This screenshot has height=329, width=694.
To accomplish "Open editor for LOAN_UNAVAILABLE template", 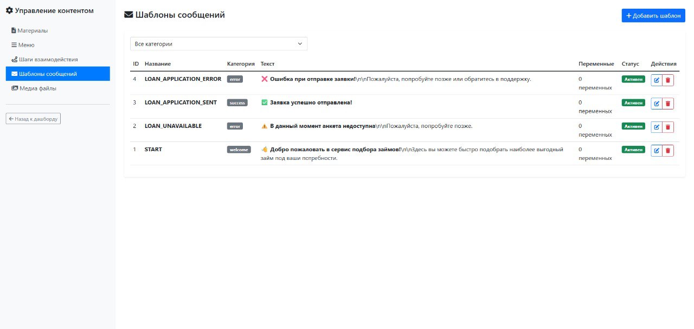I will coord(657,127).
